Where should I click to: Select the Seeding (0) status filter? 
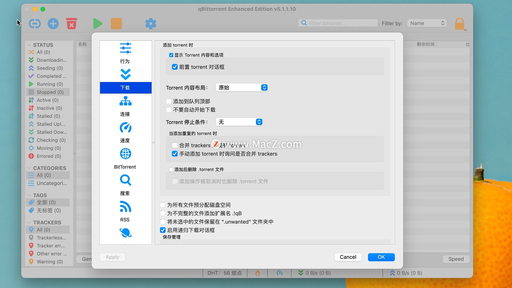[x=48, y=68]
